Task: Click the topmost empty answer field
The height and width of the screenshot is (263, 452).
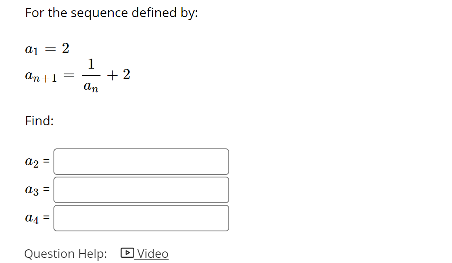Action: point(141,162)
